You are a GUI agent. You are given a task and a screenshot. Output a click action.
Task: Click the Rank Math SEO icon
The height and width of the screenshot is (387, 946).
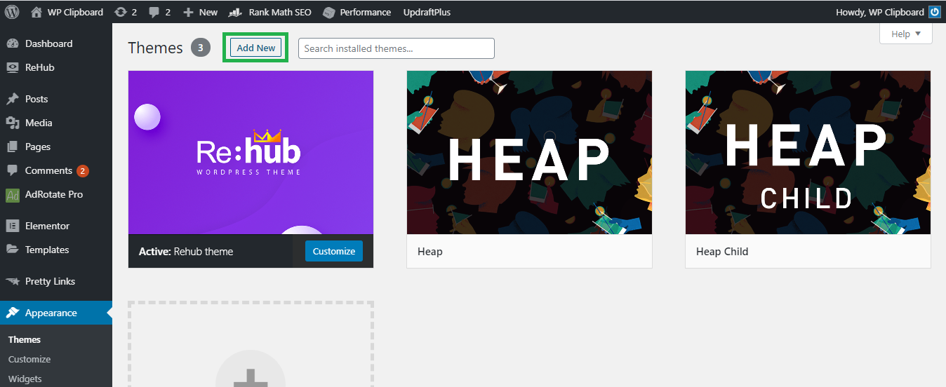pos(236,12)
